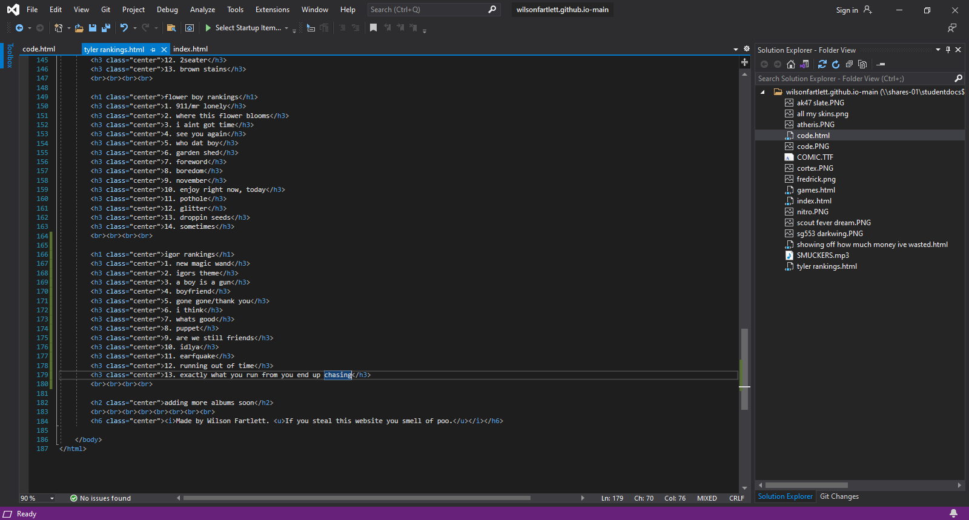Open the editor settings gear icon

747,49
